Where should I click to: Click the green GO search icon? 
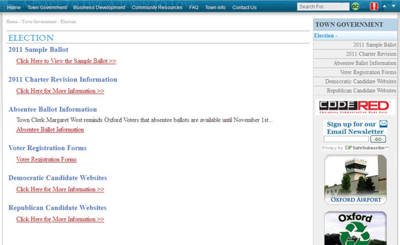pos(355,7)
